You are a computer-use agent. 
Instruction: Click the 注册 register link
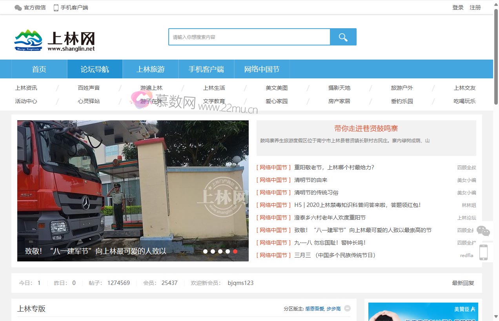click(x=475, y=7)
